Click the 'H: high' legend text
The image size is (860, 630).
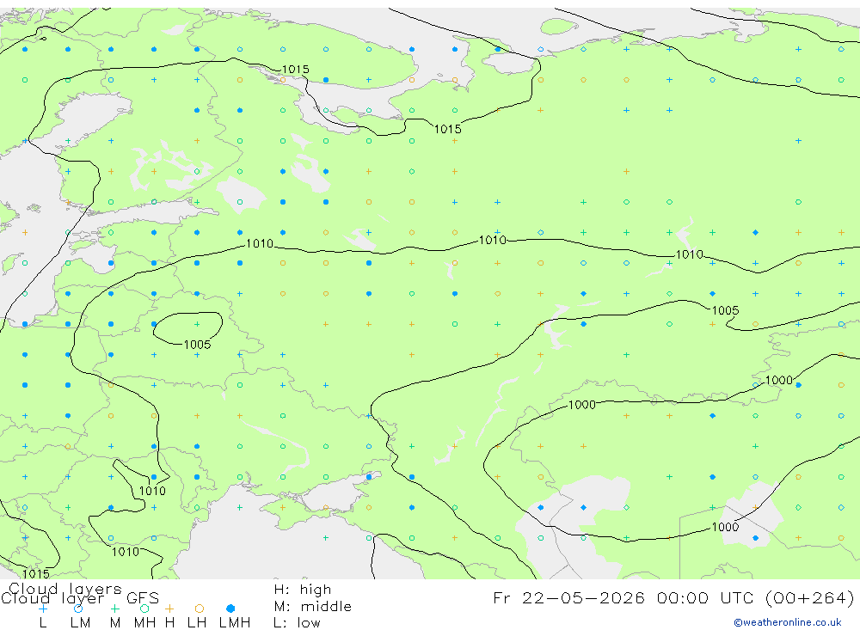click(303, 590)
